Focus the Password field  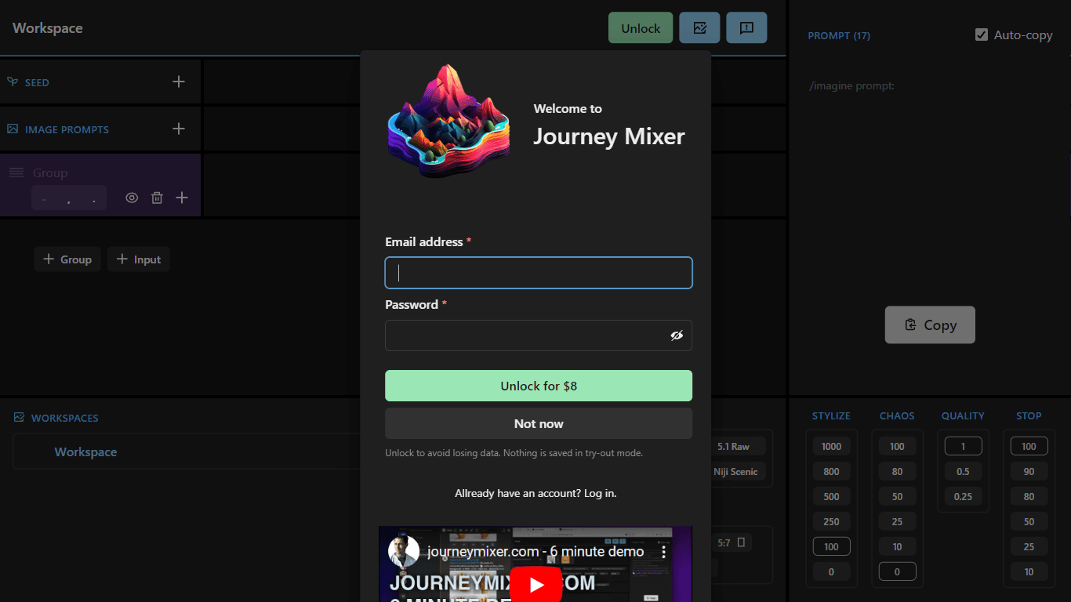[x=539, y=335]
